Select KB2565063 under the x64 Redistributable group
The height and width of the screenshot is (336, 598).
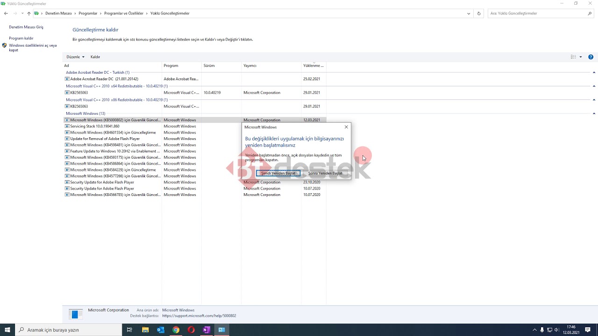tap(194, 93)
